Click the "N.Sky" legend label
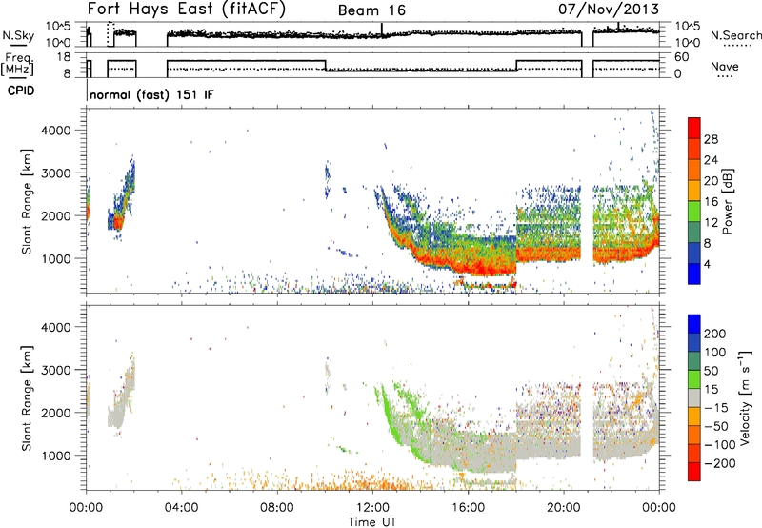This screenshot has width=762, height=528. 18,35
